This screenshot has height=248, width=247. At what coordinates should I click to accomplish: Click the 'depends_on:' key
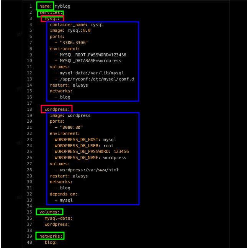click(x=64, y=194)
